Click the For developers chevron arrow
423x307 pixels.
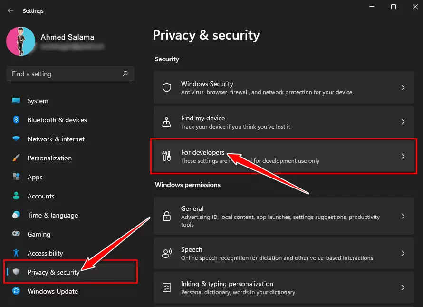tap(403, 156)
